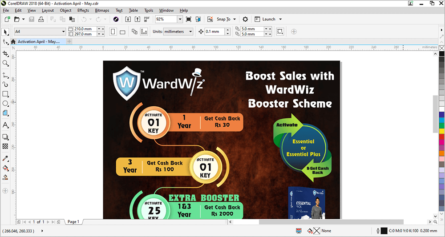The image size is (445, 237).
Task: Click the quick customize plus on property bar
Action: click(294, 32)
